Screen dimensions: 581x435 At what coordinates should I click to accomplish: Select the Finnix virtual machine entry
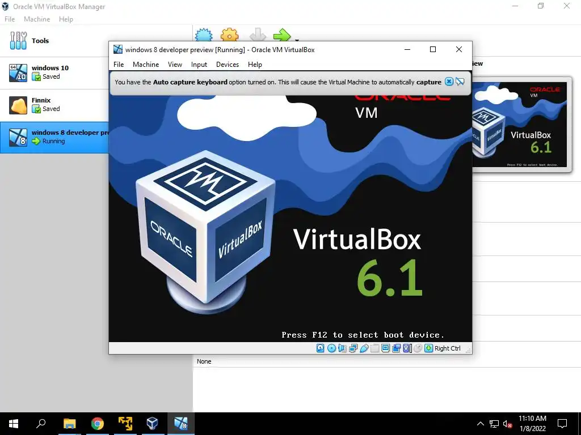point(54,105)
